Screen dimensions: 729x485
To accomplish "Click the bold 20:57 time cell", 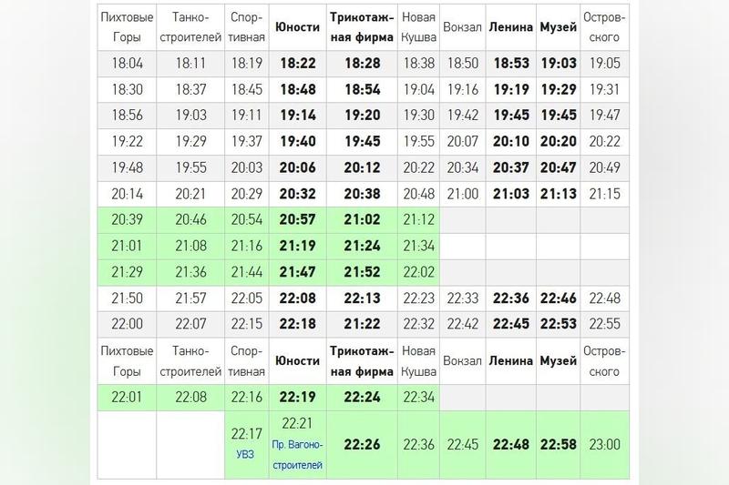I will coord(297,219).
